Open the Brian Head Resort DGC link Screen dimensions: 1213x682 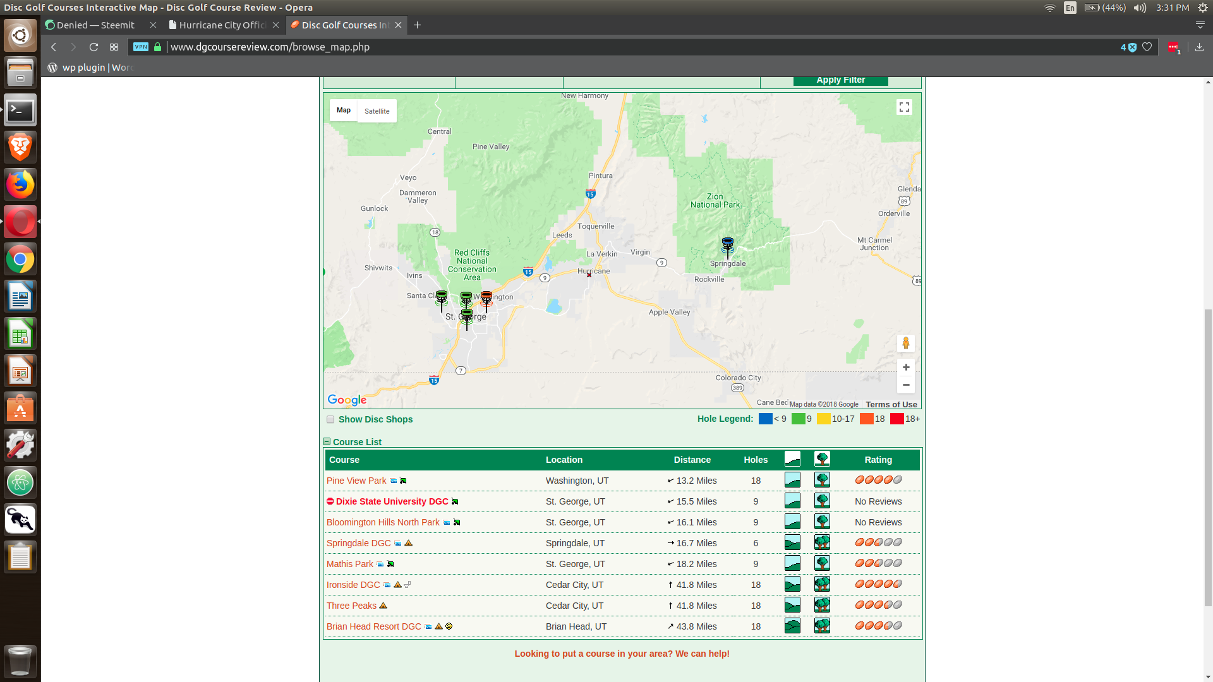[x=374, y=626]
